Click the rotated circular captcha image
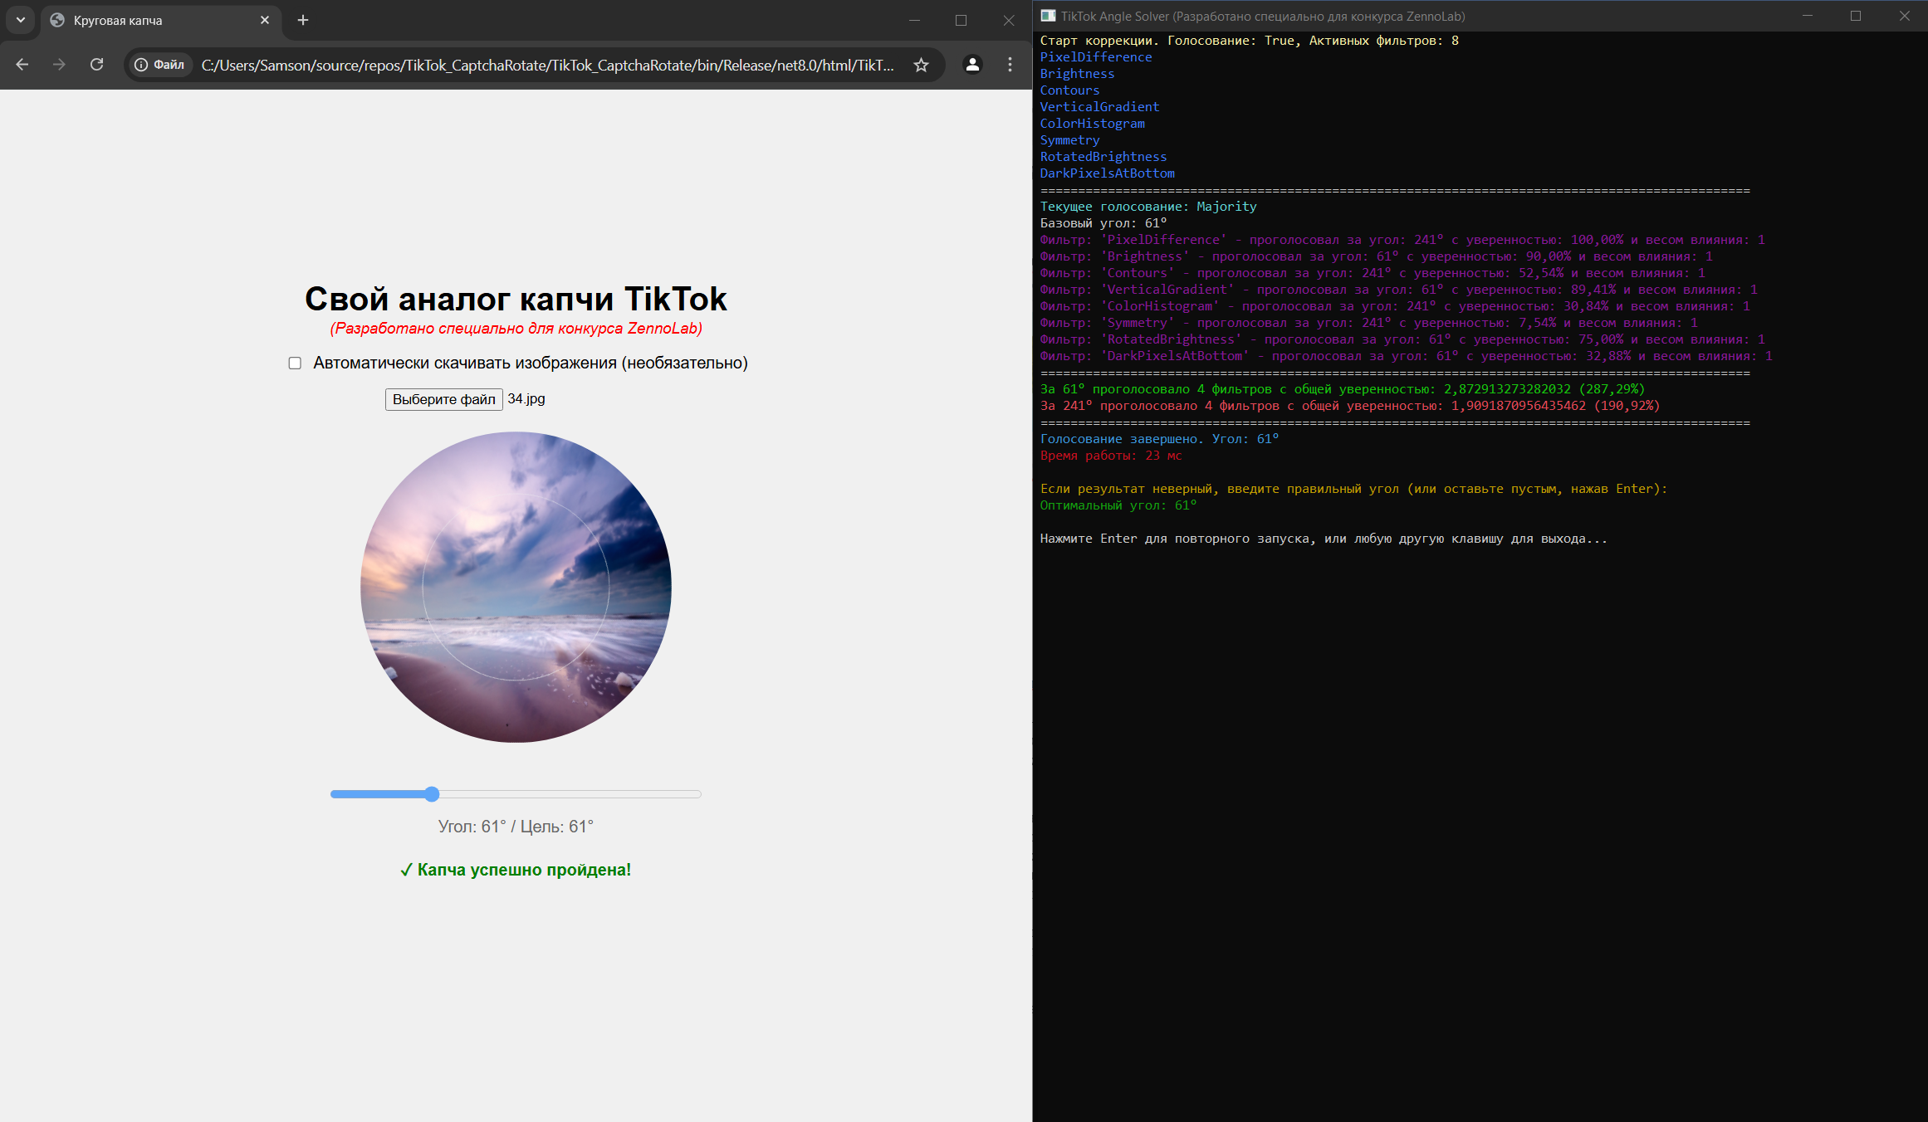1928x1122 pixels. (516, 587)
